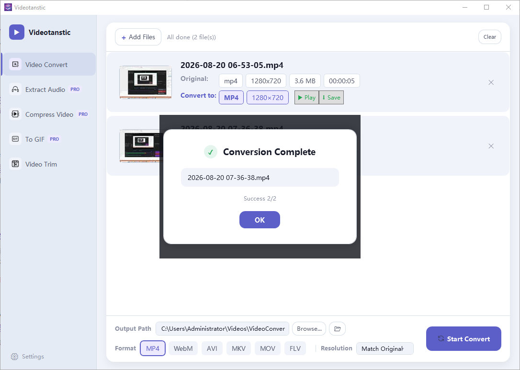Clear the file list
Screen dimensions: 520x370
tap(489, 37)
